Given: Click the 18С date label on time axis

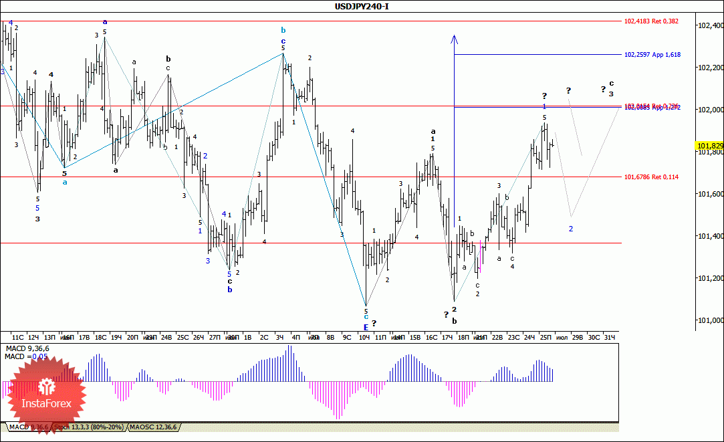Looking at the screenshot, I should pos(100,338).
